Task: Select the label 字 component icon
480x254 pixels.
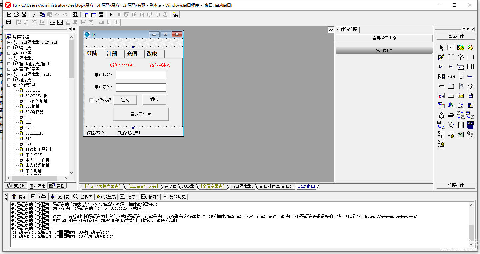Action: [x=461, y=57]
